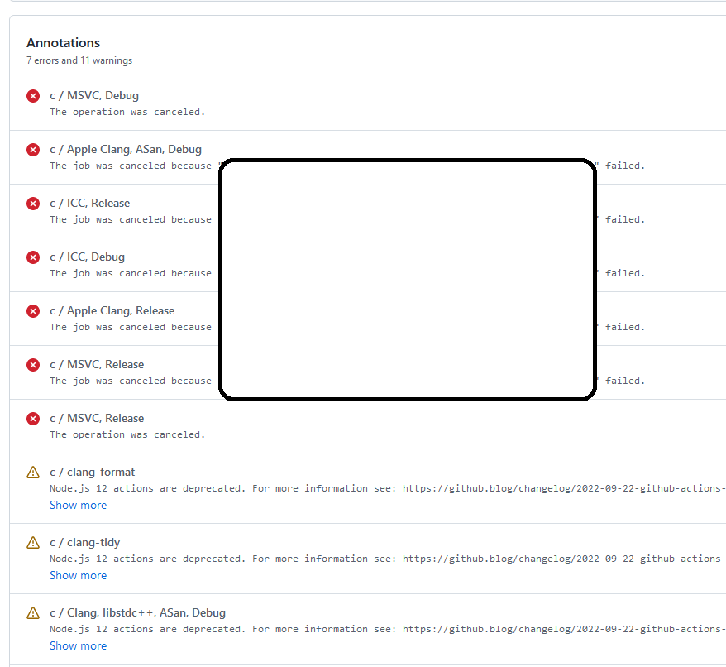
Task: Click '7 errors and 11 warnings' summary text
Action: (x=79, y=60)
